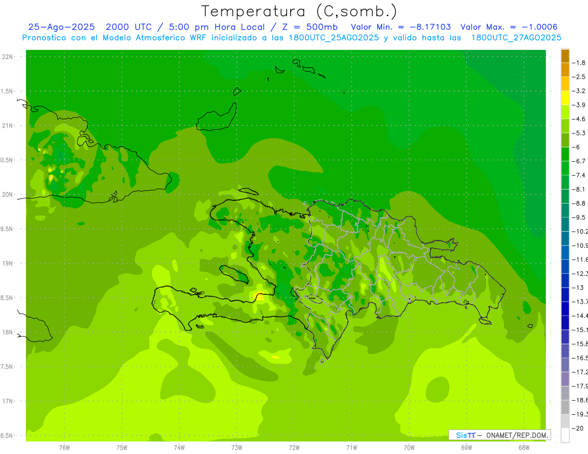
Task: Click the -7.4 colorbar value
Action: tap(579, 175)
